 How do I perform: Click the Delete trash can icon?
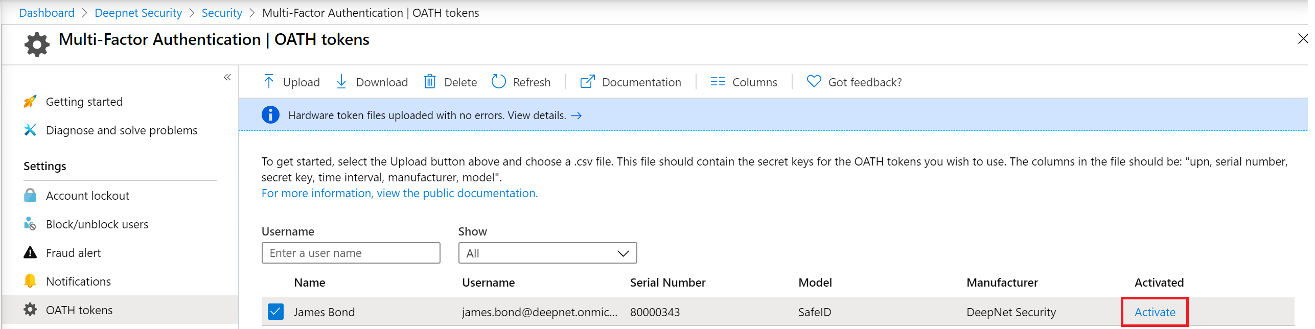pyautogui.click(x=430, y=82)
